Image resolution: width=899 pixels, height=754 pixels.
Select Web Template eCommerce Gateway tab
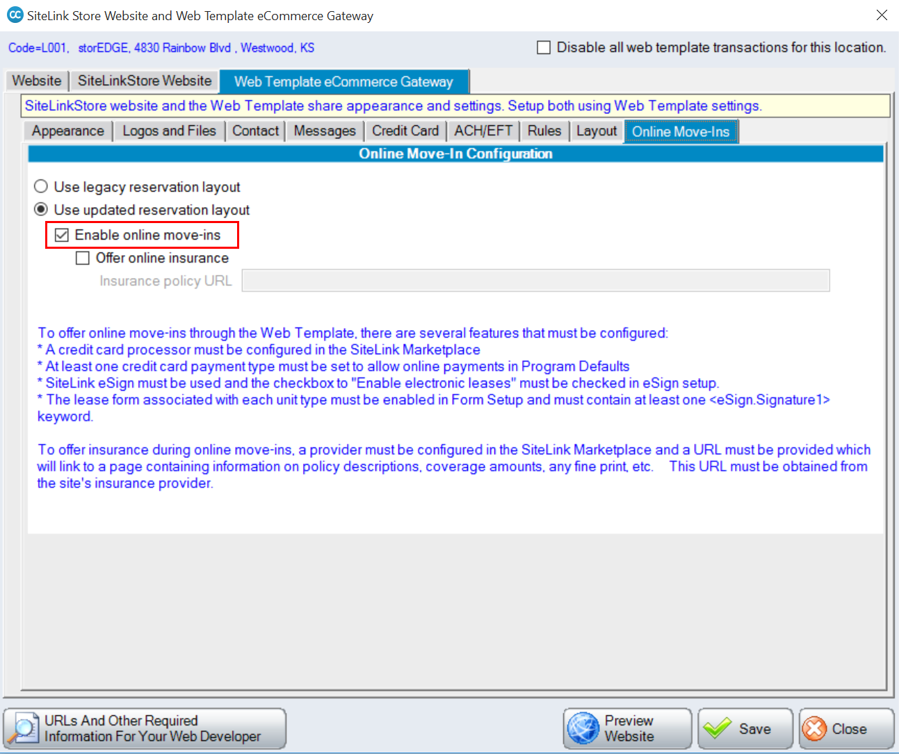coord(343,81)
